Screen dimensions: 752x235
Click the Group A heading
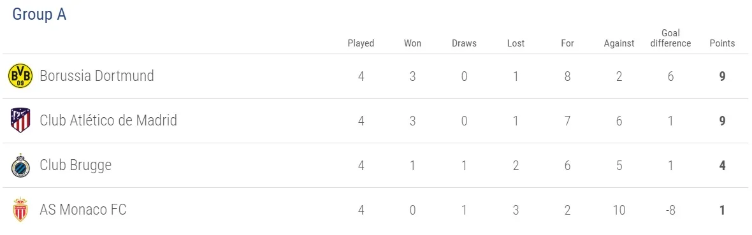40,15
